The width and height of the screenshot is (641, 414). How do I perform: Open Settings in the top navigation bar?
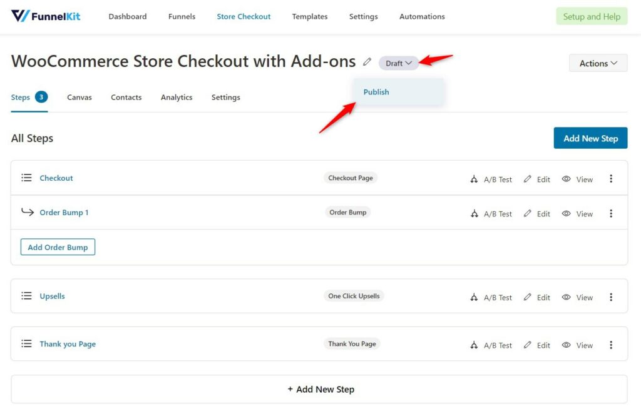pyautogui.click(x=364, y=16)
